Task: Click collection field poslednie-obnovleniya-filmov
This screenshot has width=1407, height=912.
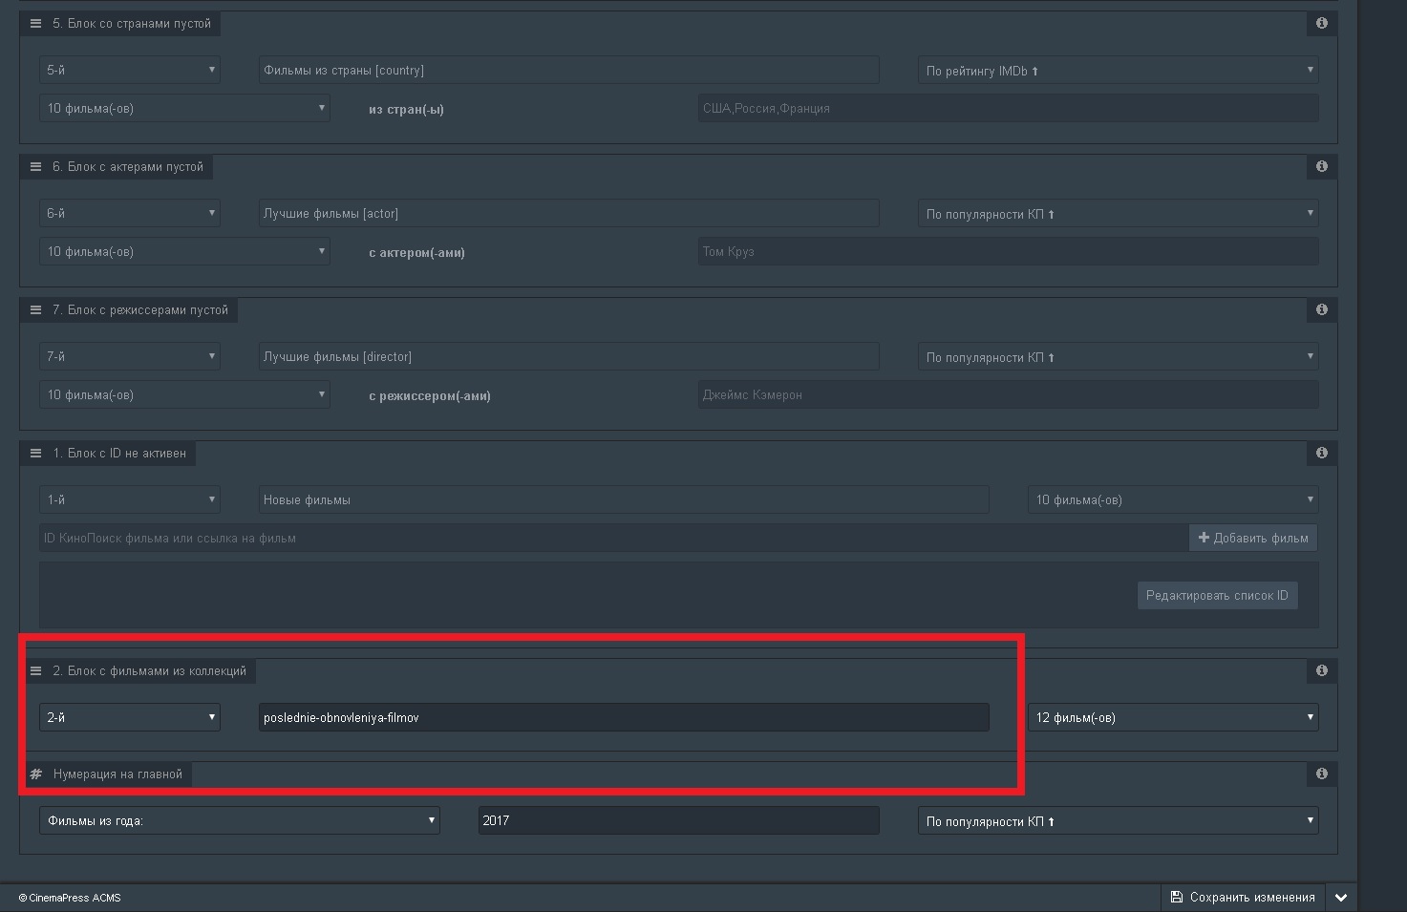Action: tap(624, 717)
